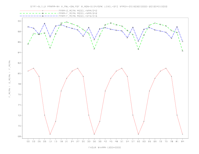The height and width of the screenshot is (154, 199).
Task: Click red line minimum point at hour 12
Action: point(50,134)
